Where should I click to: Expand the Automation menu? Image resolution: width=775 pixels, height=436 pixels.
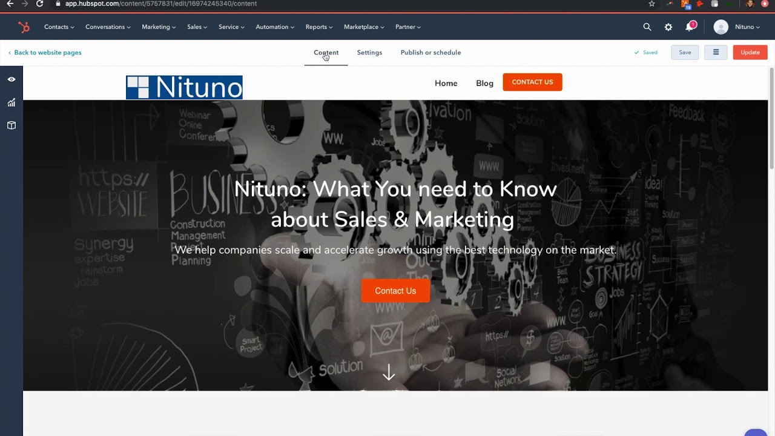coord(275,27)
